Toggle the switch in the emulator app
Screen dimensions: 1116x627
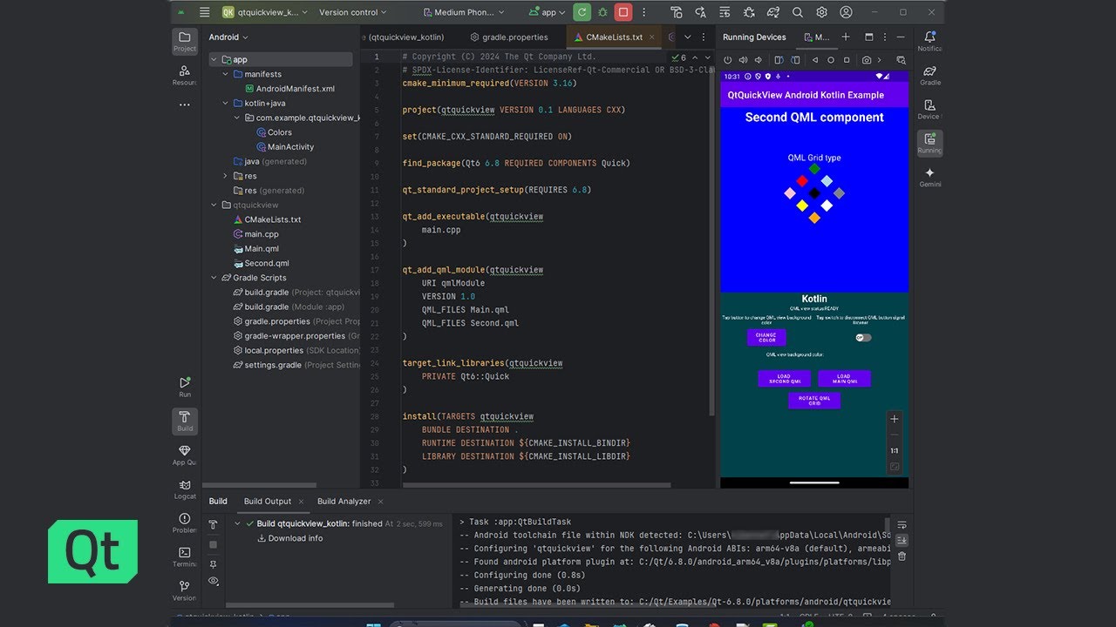pos(863,337)
